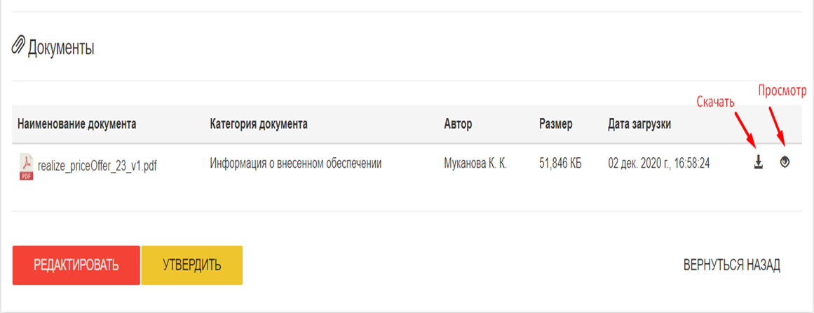Preview the document with the eye icon

pyautogui.click(x=785, y=163)
